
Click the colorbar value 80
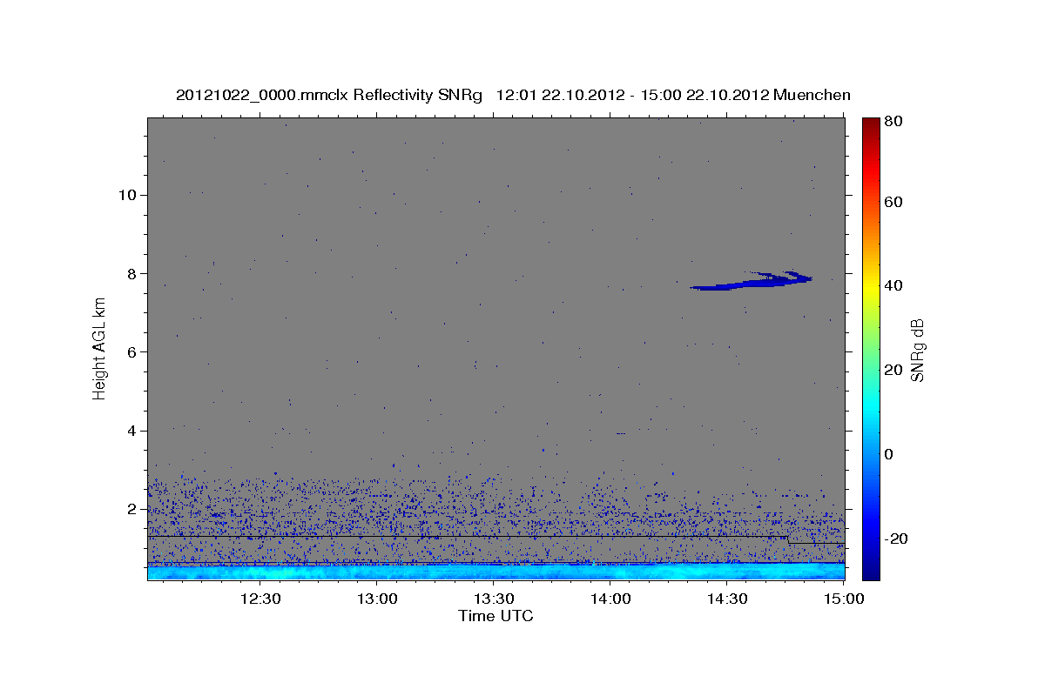click(x=893, y=123)
